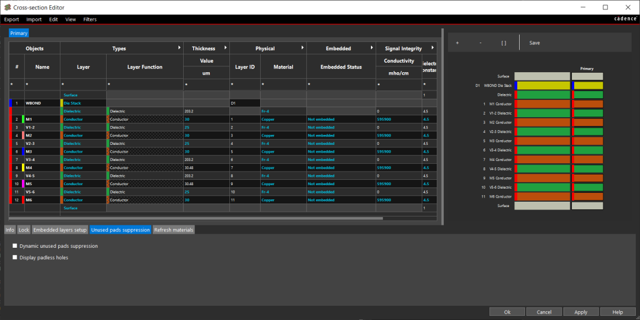Expand the Physical column group arrow
Image resolution: width=640 pixels, height=320 pixels.
point(302,48)
